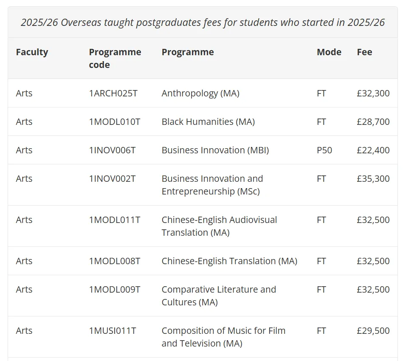The width and height of the screenshot is (403, 361).
Task: Select Business Innovation and Entrepreneurship (MSc)
Action: [x=212, y=185]
